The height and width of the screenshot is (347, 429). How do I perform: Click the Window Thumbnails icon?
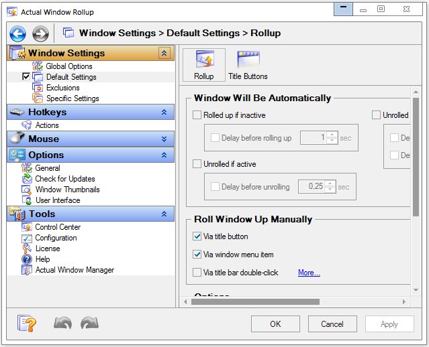[27, 190]
